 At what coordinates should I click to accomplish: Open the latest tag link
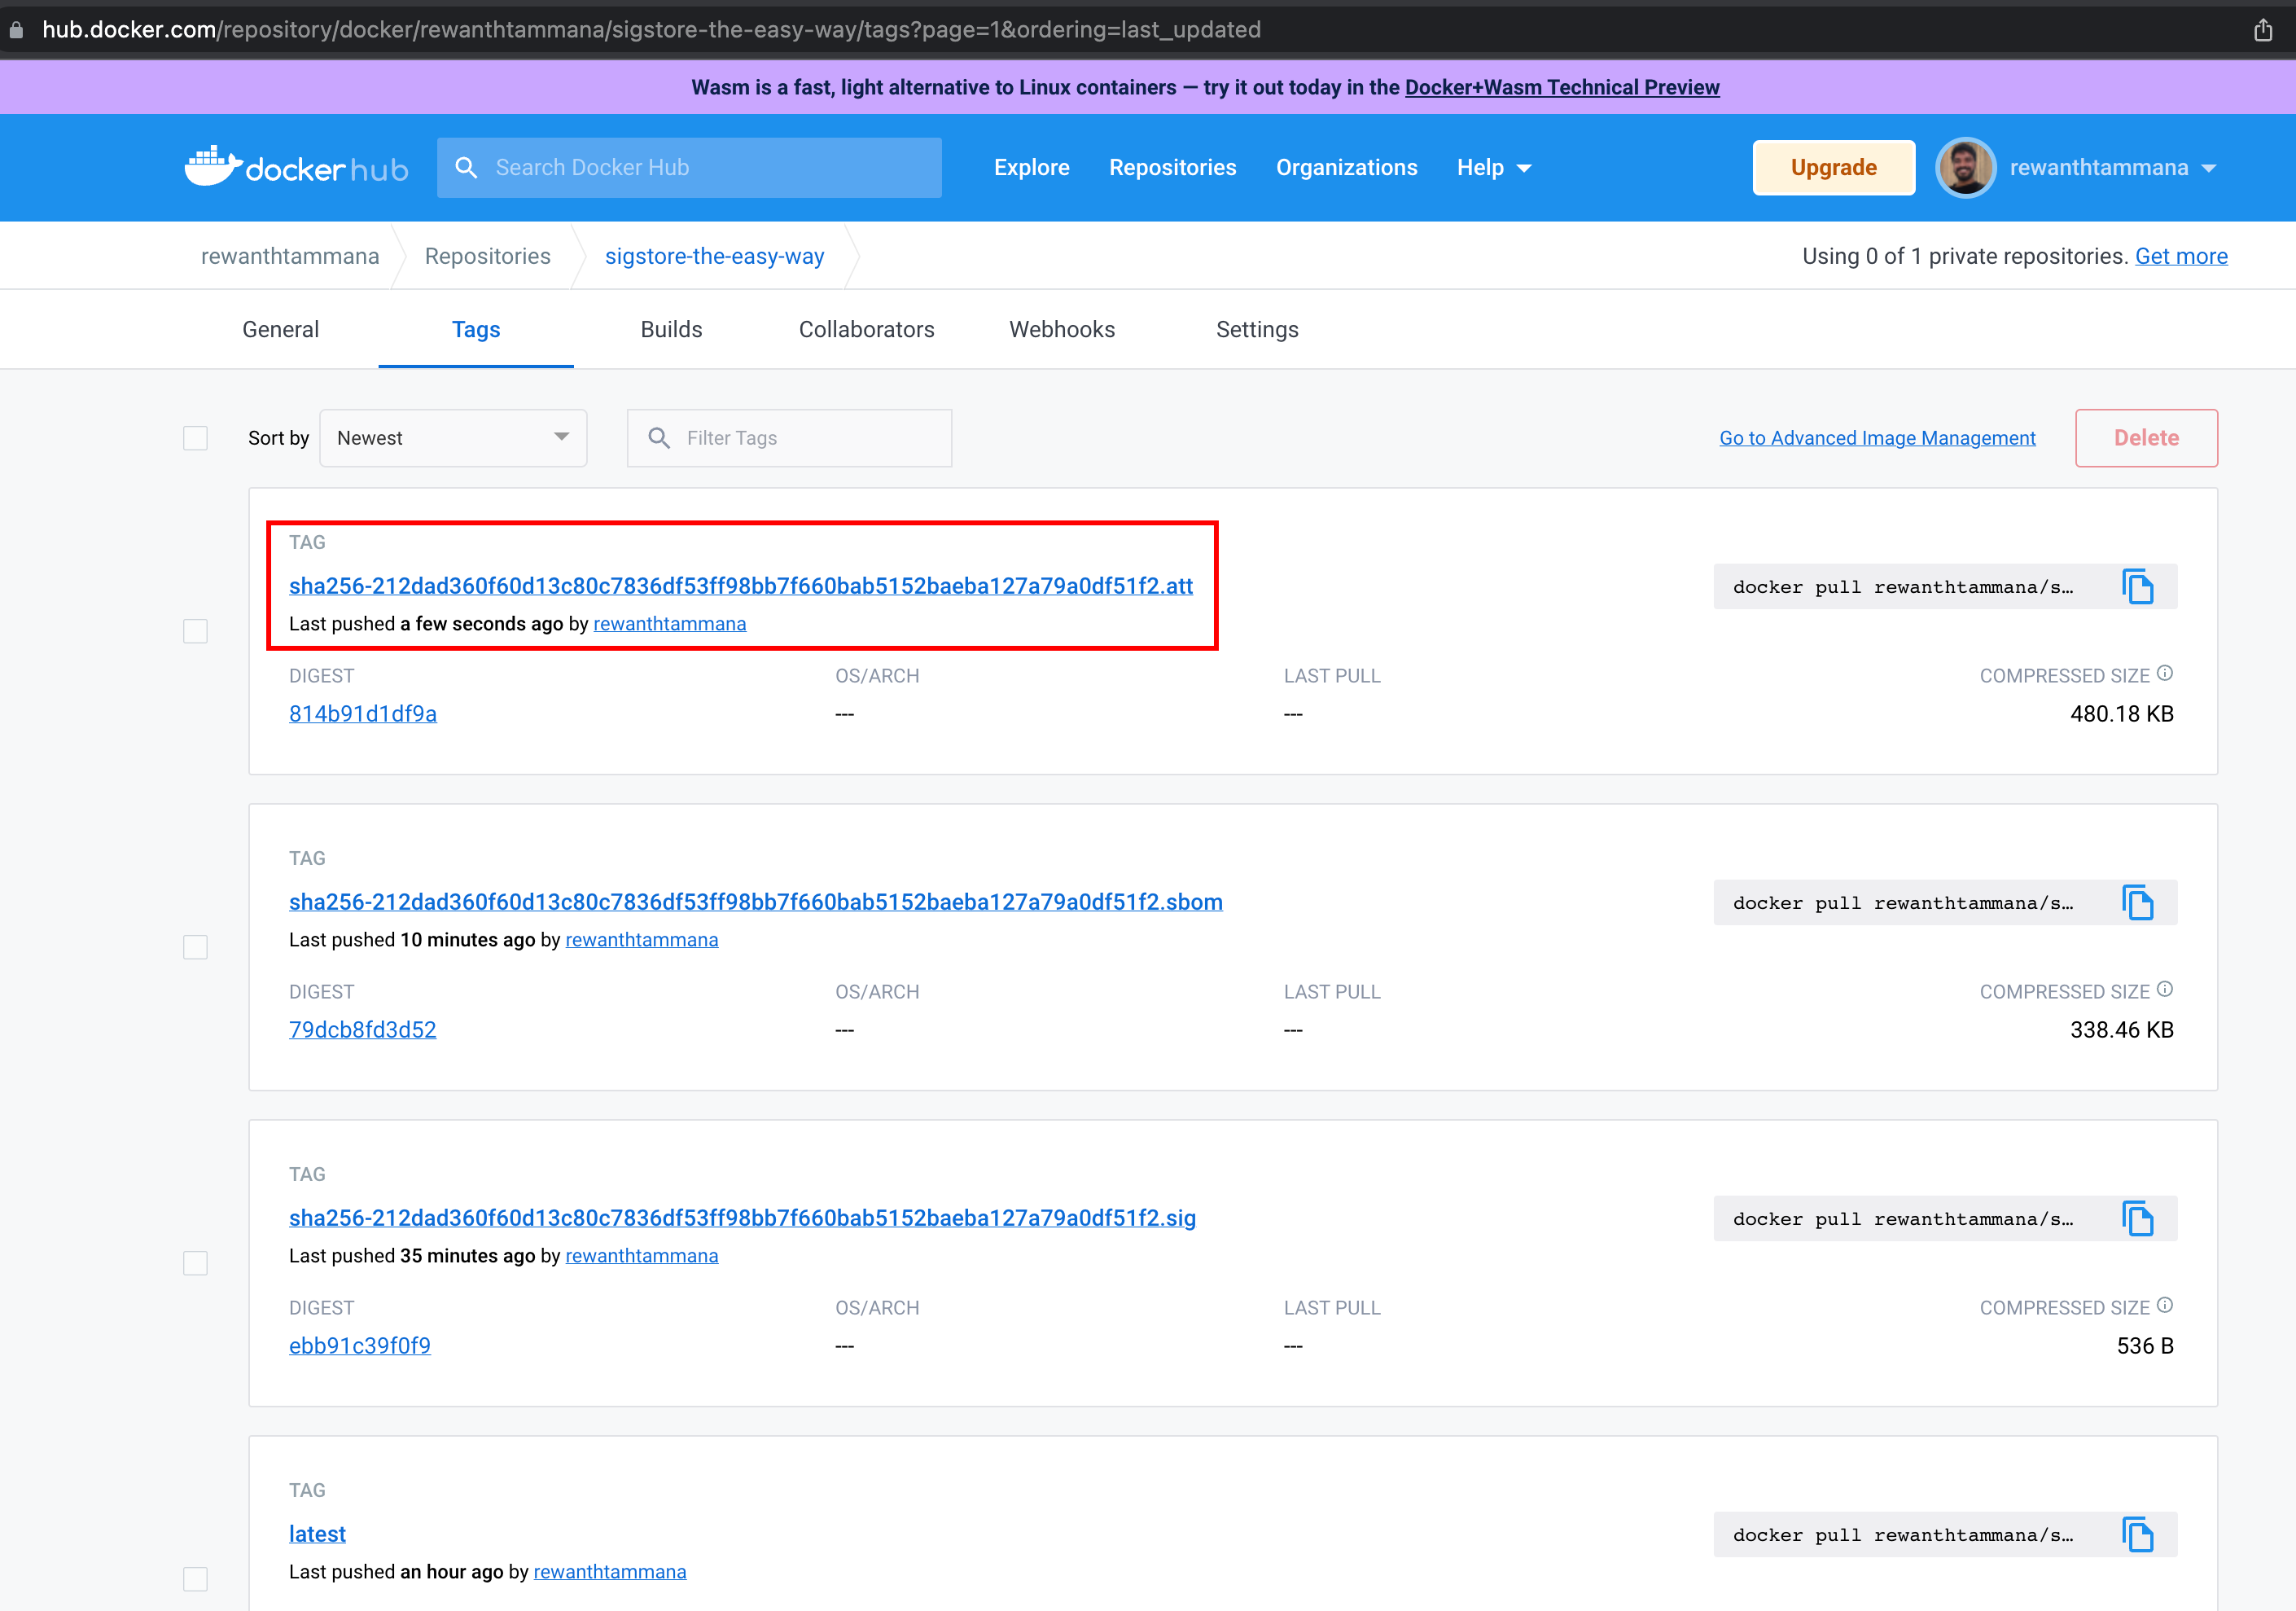point(317,1534)
